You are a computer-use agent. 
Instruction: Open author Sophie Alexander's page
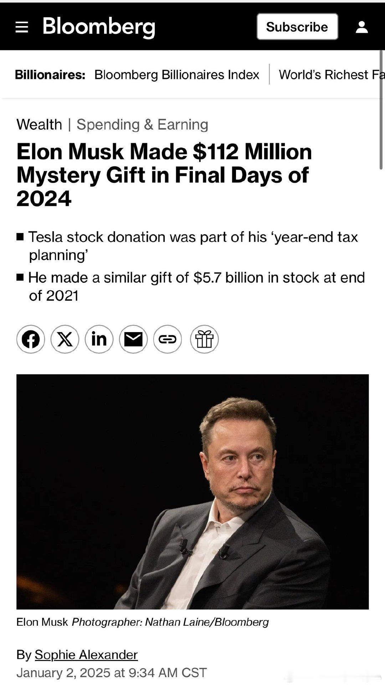(x=86, y=655)
